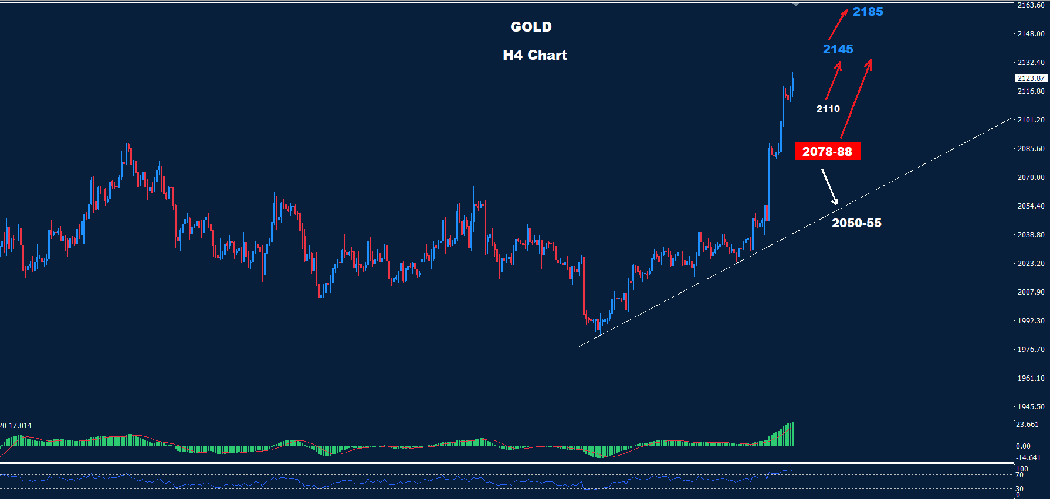Select the H4 Chart label
The image size is (1050, 499).
coord(534,55)
